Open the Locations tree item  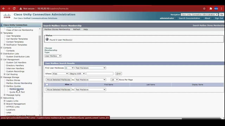click(x=11, y=110)
